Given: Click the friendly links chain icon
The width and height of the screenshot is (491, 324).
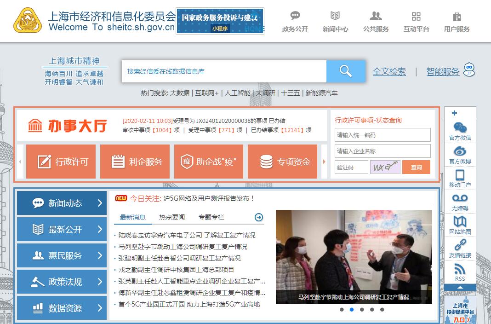Looking at the screenshot, I should [460, 246].
